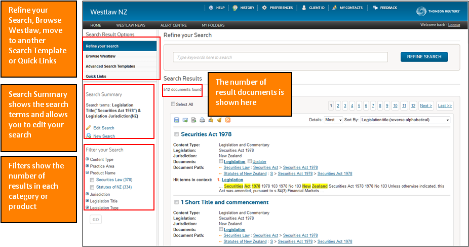The image size is (469, 247).
Task: Click first result's Securities Law path link
Action: [237, 167]
